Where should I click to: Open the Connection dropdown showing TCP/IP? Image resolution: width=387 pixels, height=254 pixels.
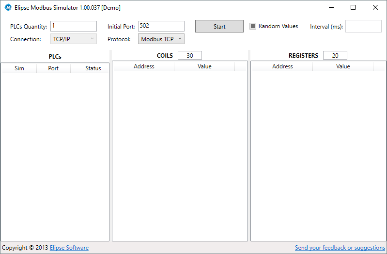click(74, 39)
